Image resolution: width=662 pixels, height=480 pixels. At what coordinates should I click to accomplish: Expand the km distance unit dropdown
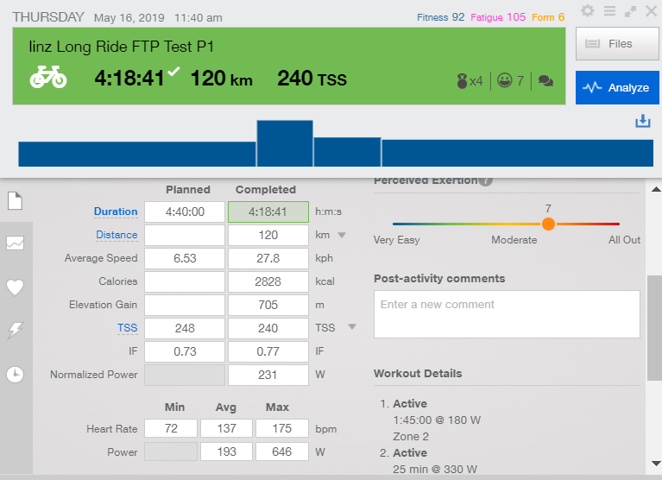342,235
